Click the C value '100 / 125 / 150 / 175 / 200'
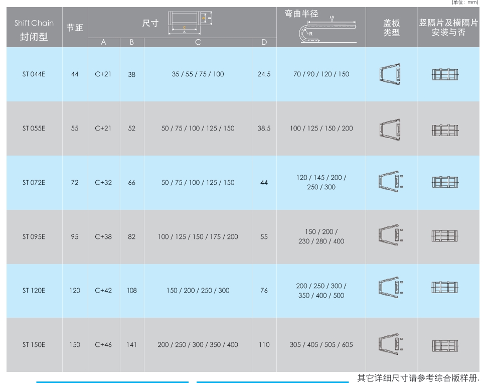The width and height of the screenshot is (486, 383). pos(198,237)
